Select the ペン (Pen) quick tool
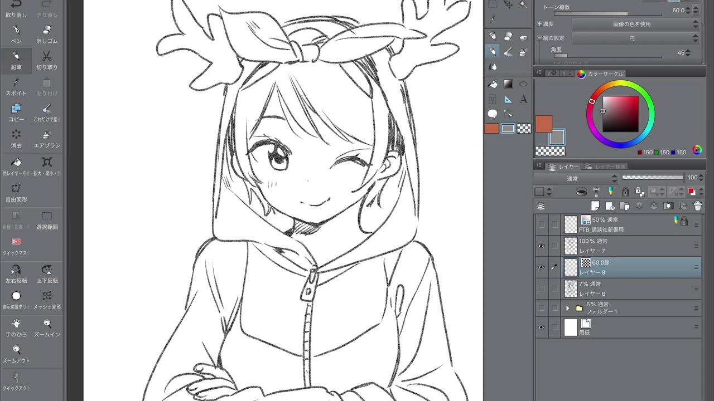Viewport: 714px width, 401px height. click(16, 34)
